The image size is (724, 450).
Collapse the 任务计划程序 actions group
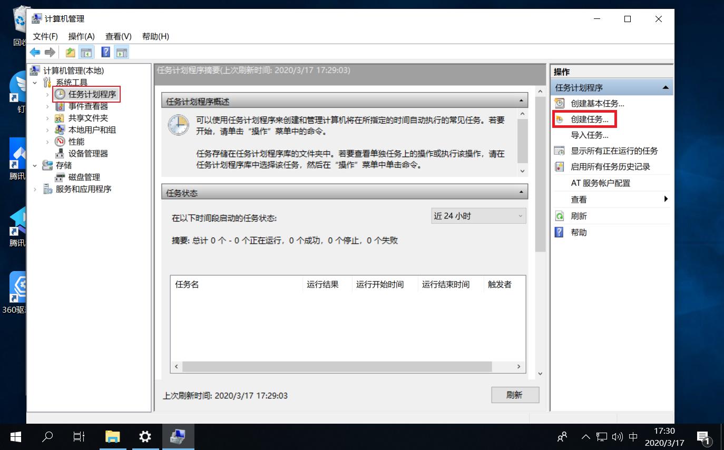tap(666, 87)
